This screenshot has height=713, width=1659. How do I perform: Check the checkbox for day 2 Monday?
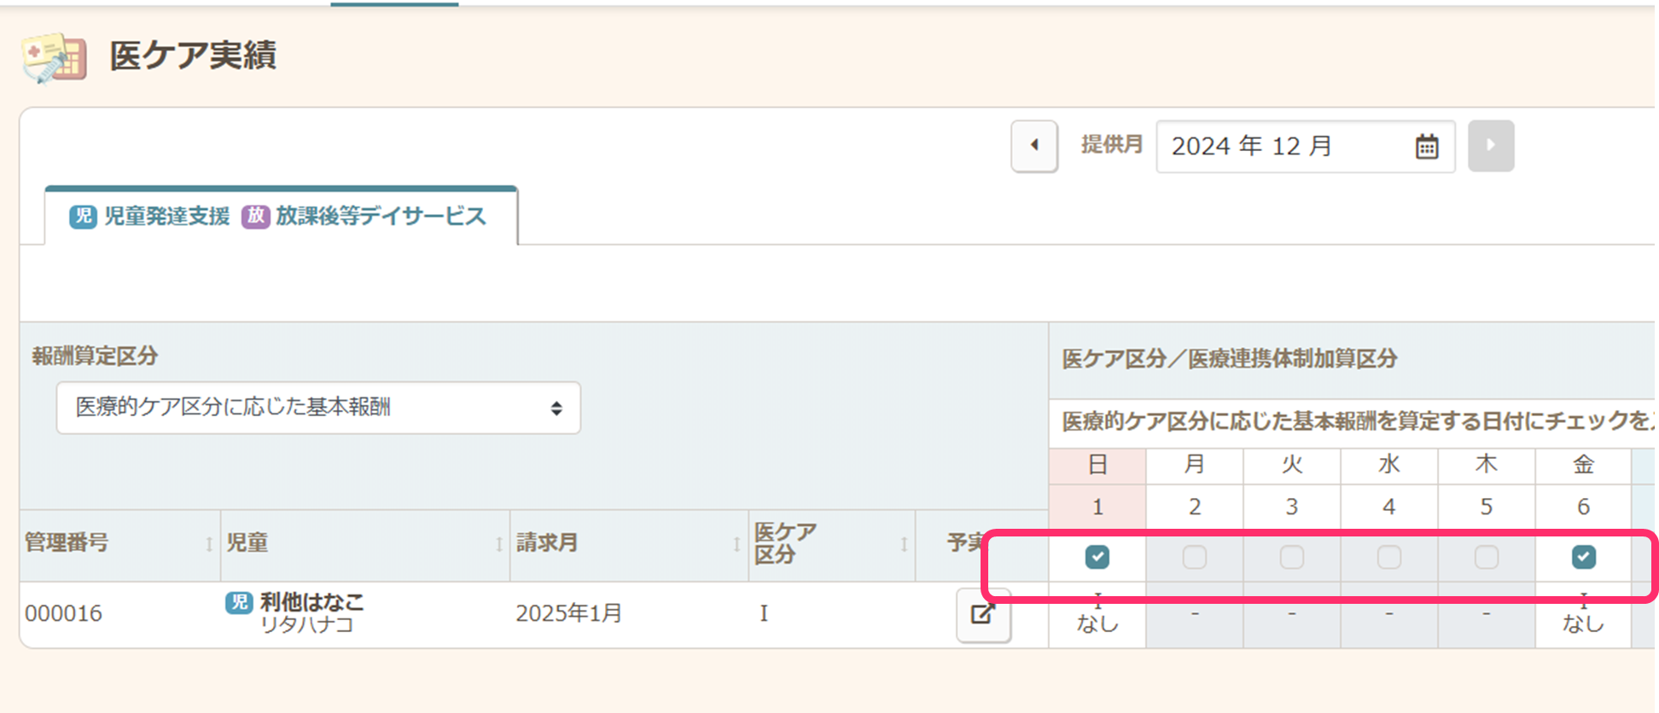[1195, 557]
